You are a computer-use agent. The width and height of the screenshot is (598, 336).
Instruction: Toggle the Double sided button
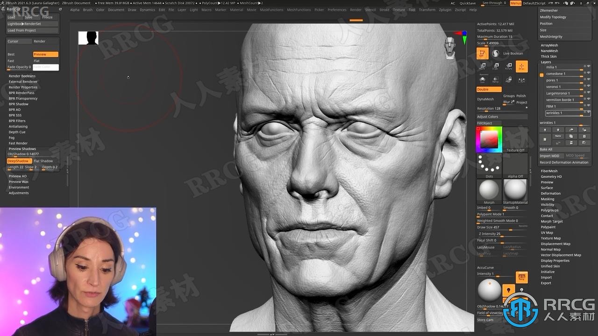489,90
